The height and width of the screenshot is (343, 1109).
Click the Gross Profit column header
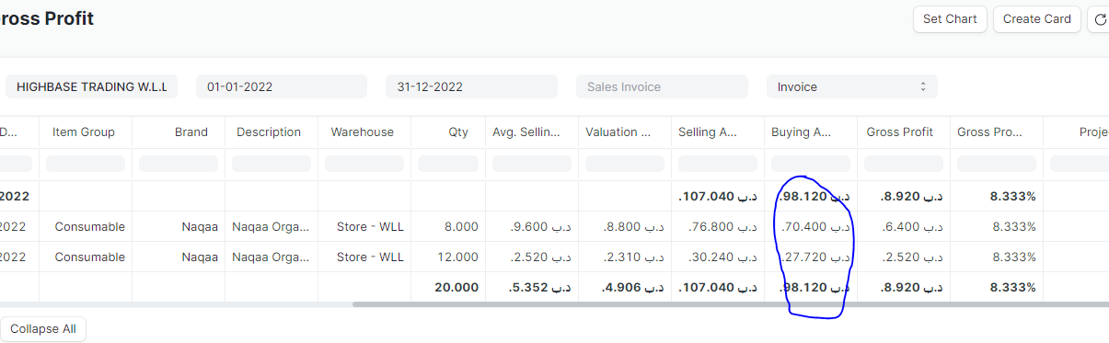(x=900, y=132)
